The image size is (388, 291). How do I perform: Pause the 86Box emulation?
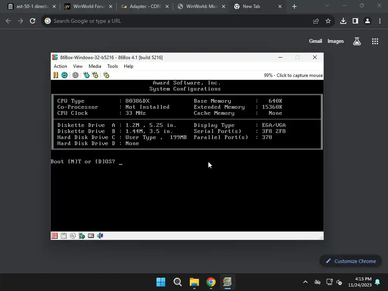tap(56, 75)
